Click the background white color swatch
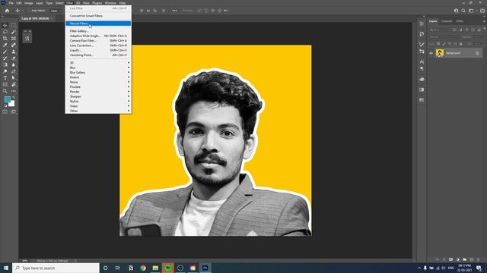This screenshot has height=273, width=487. pyautogui.click(x=12, y=104)
